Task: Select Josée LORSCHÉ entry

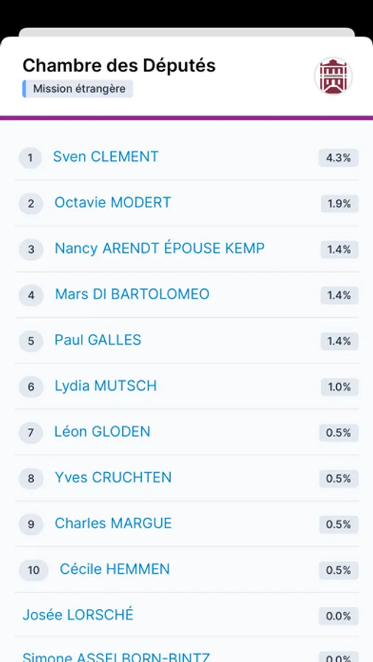Action: pos(78,615)
